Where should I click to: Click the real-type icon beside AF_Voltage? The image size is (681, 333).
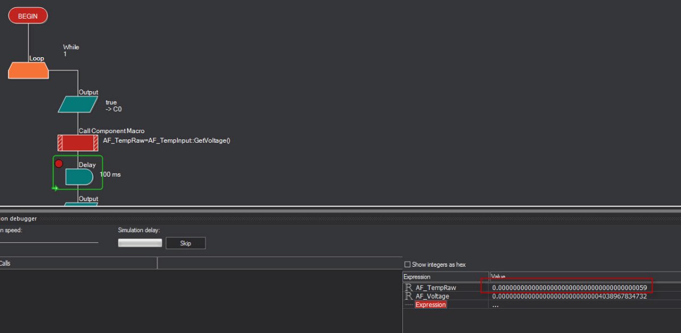tap(409, 296)
